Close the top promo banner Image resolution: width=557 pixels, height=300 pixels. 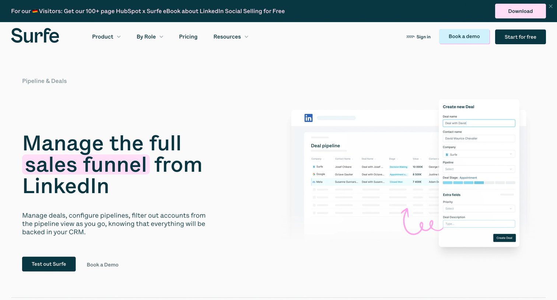tap(551, 6)
